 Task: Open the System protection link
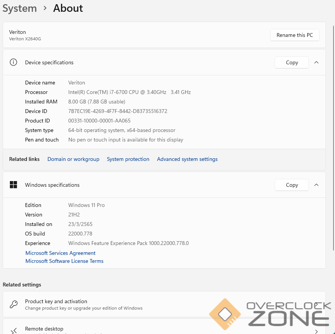coord(128,159)
